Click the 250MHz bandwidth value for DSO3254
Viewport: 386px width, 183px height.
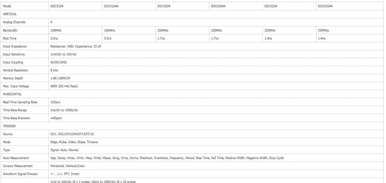(289, 31)
